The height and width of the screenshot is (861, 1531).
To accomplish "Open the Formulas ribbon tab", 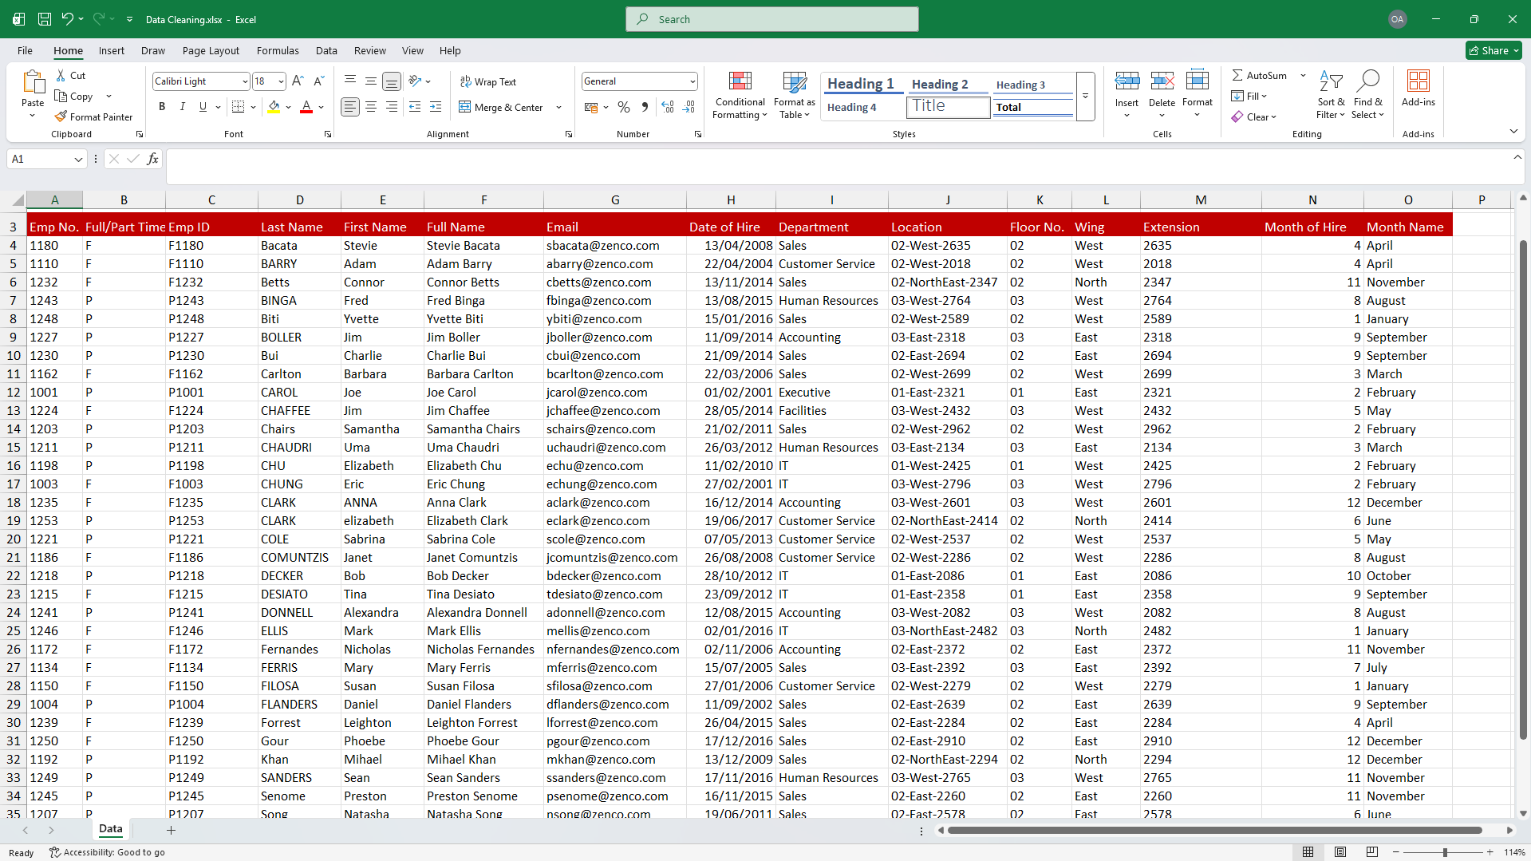I will point(278,50).
